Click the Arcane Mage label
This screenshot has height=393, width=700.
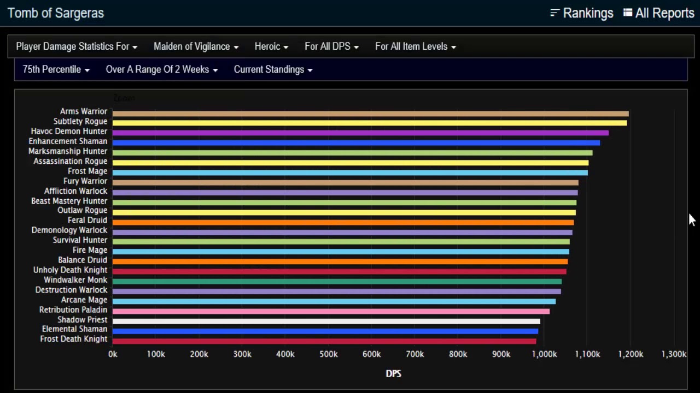(84, 300)
